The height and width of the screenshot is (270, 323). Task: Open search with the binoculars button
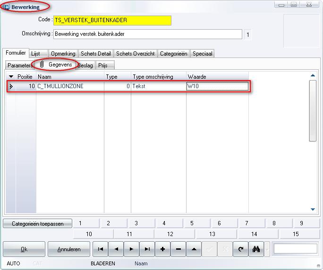coord(256,249)
